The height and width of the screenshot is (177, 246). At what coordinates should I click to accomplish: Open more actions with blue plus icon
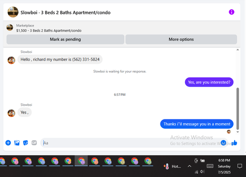point(8,143)
